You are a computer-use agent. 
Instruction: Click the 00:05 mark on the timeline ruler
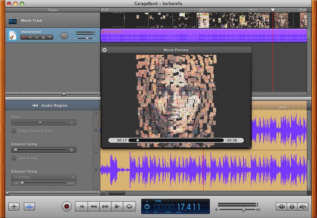(154, 10)
